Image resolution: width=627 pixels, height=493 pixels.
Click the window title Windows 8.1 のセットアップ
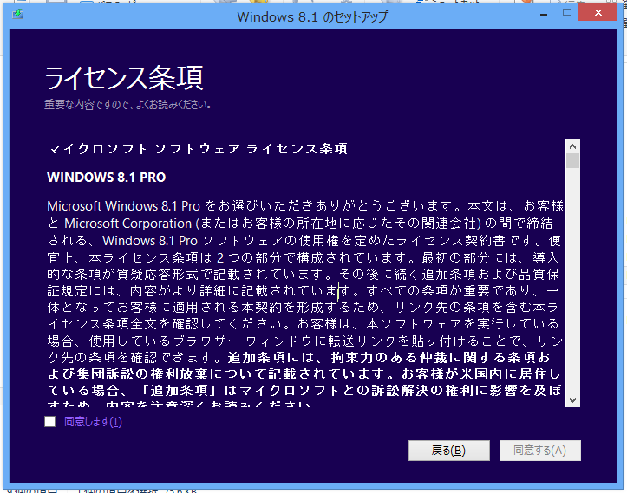point(312,16)
